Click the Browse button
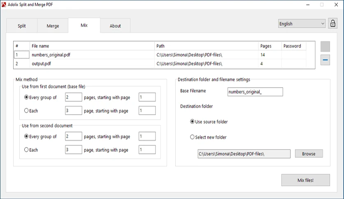Screen dimensions: 344x199 (x=309, y=154)
